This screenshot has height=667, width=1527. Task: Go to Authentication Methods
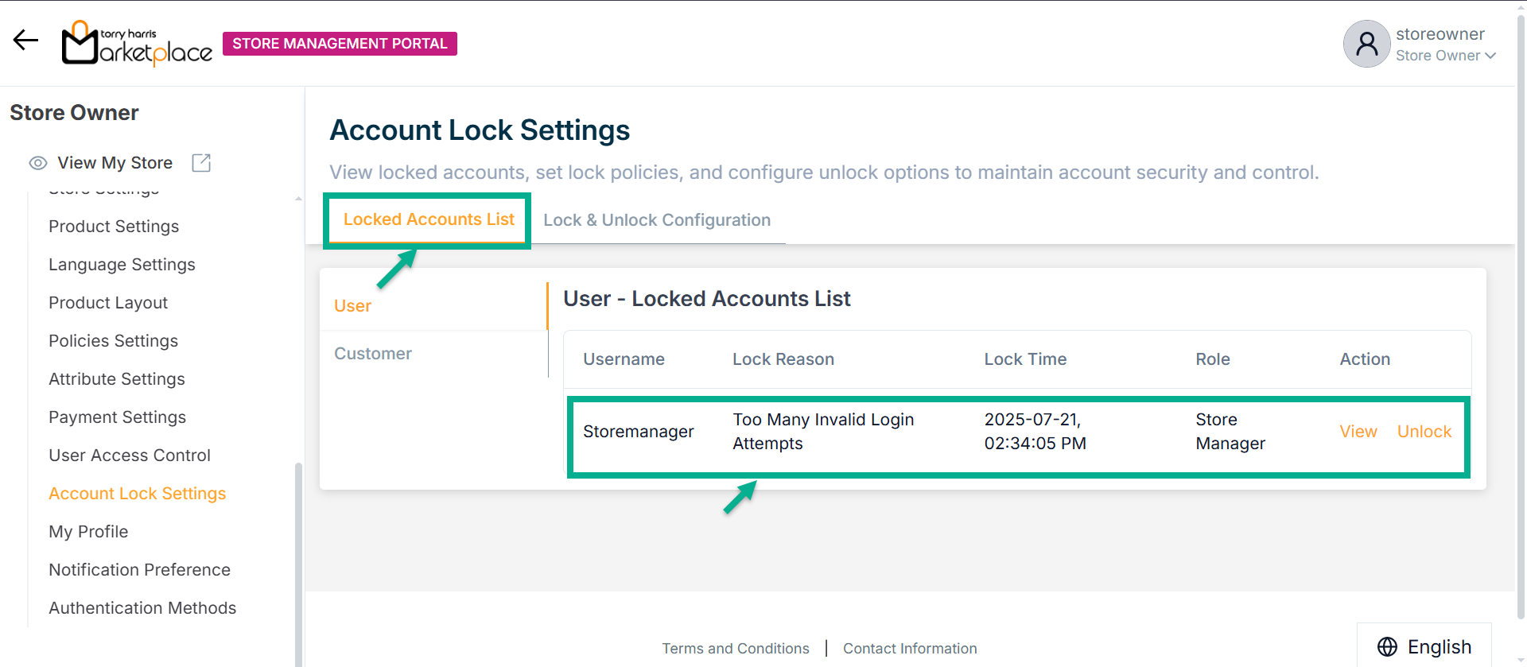[142, 608]
